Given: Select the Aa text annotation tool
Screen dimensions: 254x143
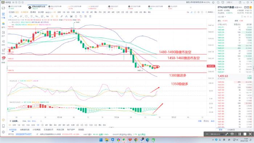Looking at the screenshot, I should pos(47,16).
